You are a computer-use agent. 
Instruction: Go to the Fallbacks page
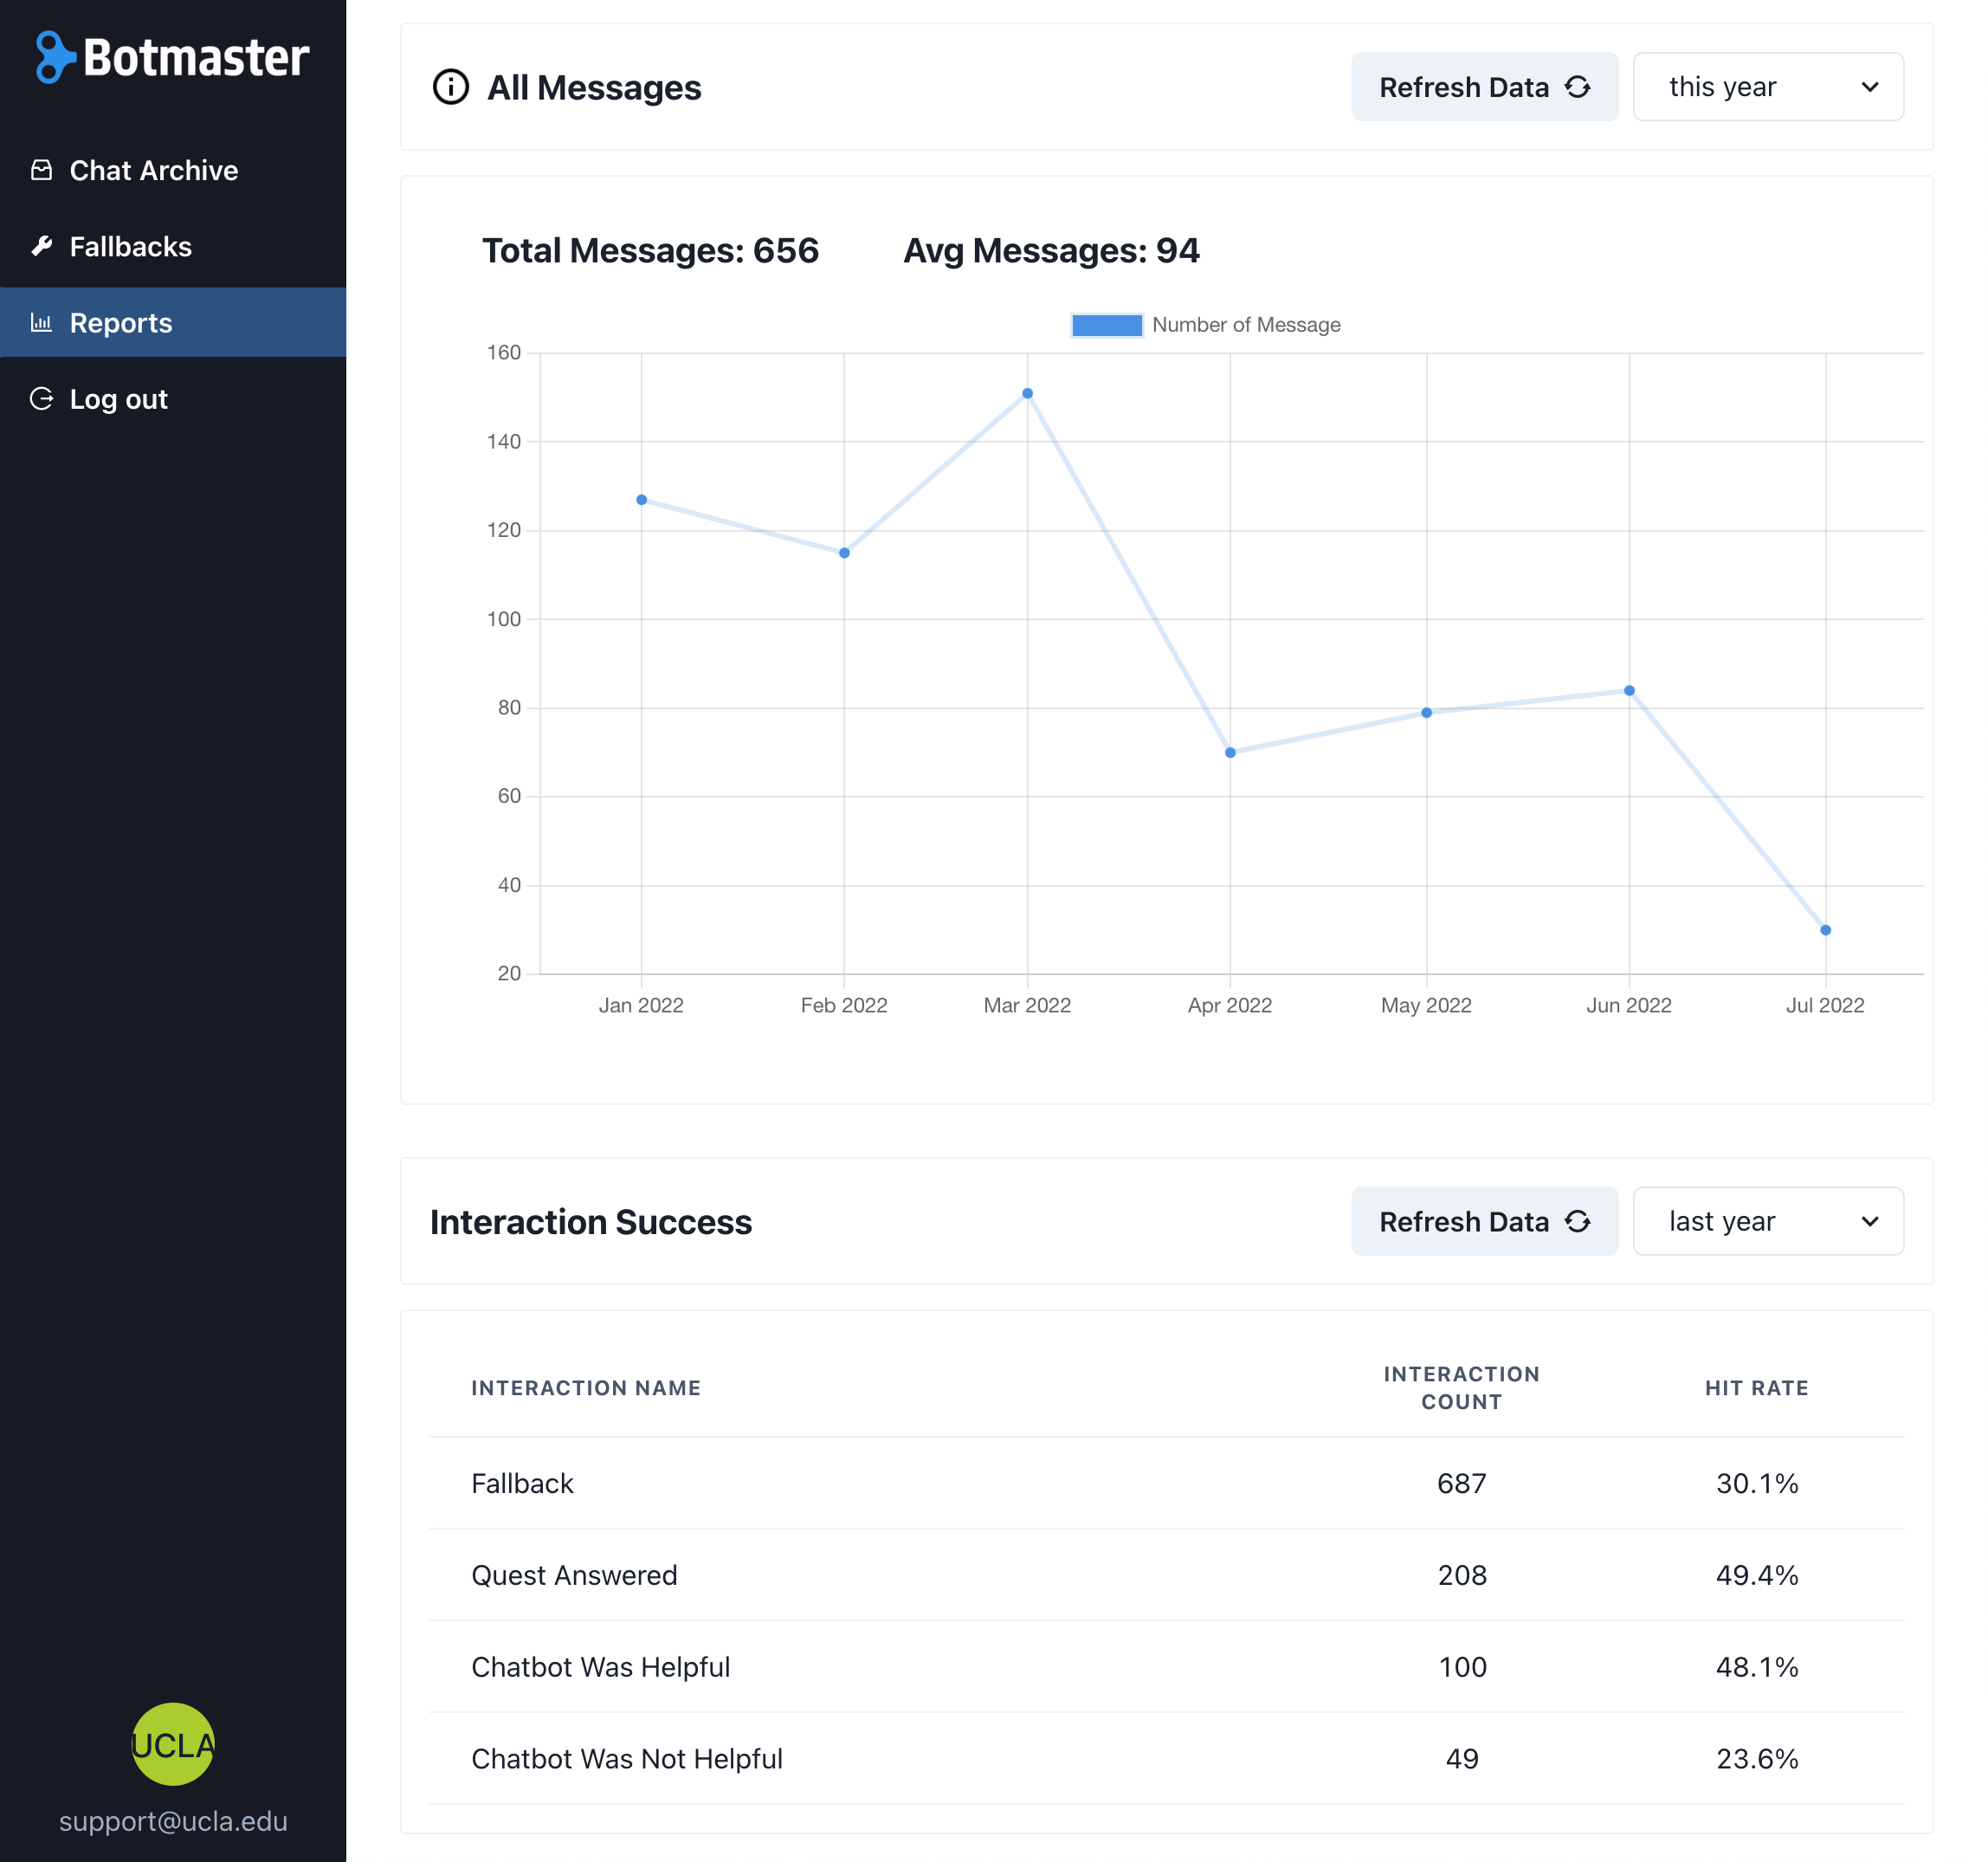tap(131, 246)
